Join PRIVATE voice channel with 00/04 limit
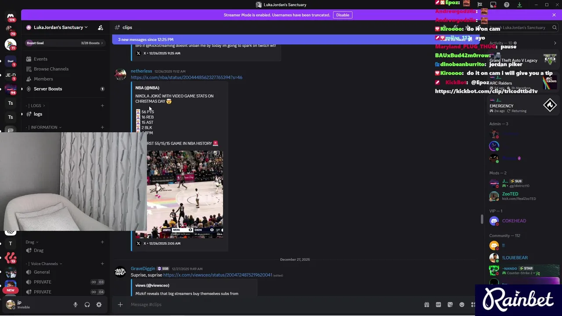 pyautogui.click(x=65, y=292)
